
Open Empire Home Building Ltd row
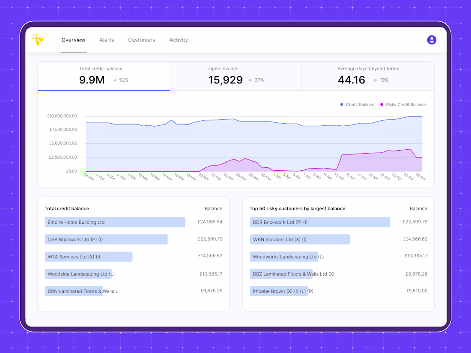pyautogui.click(x=133, y=222)
